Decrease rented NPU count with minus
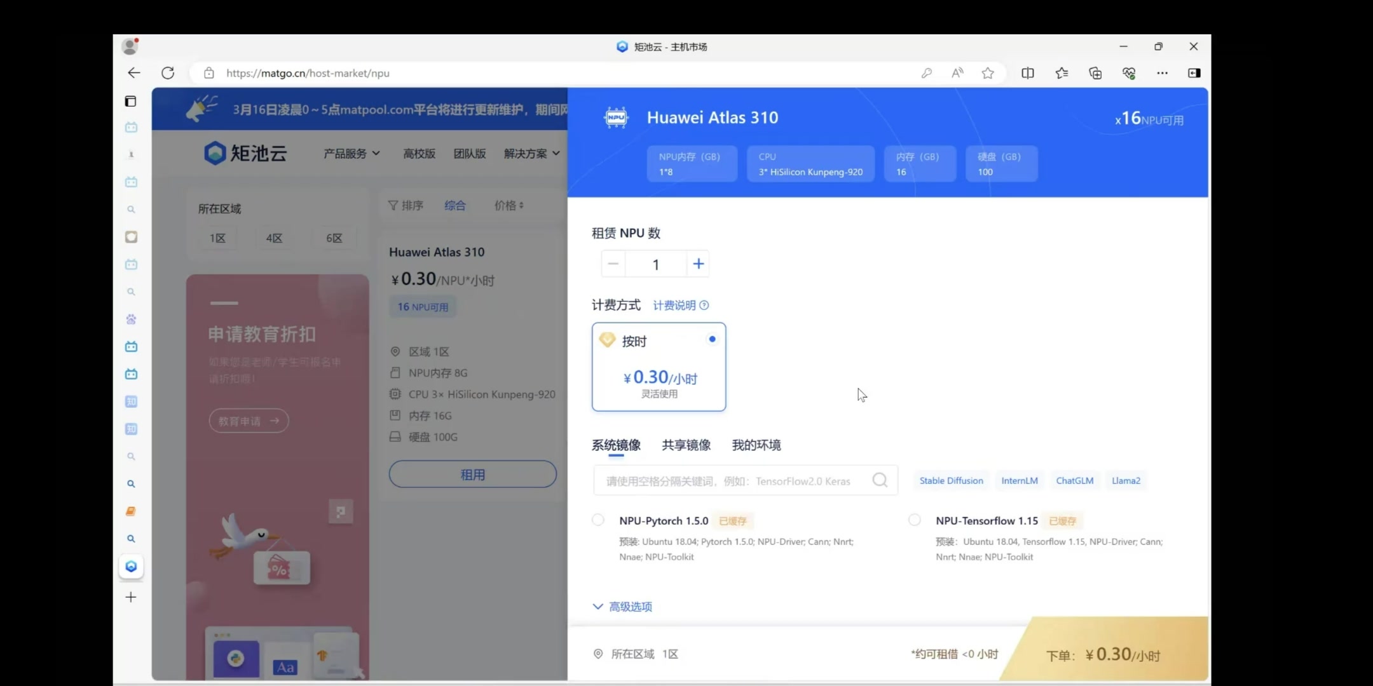This screenshot has height=686, width=1373. pyautogui.click(x=613, y=264)
